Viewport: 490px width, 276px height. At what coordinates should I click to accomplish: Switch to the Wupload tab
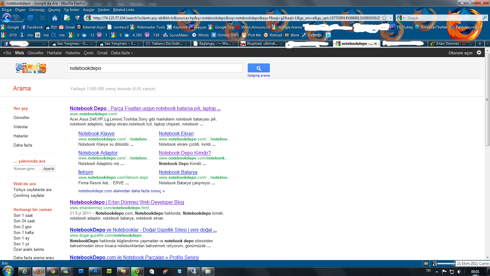tap(262, 44)
